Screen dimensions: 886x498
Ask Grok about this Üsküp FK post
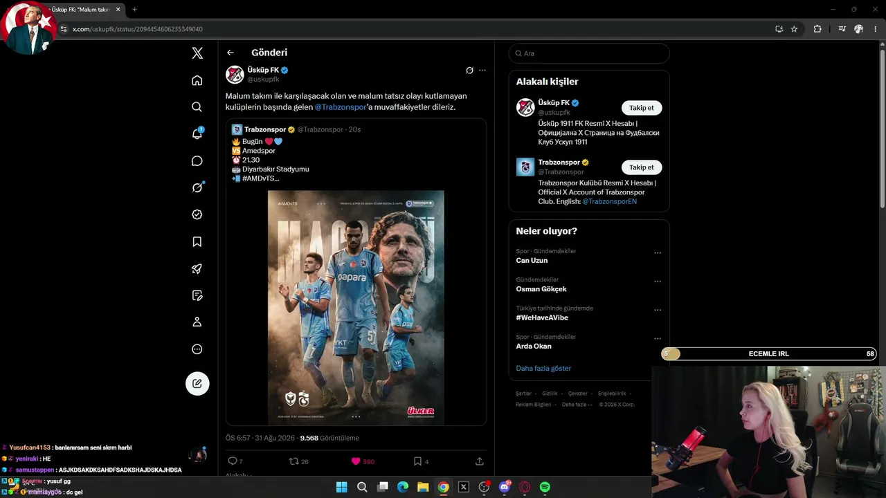(469, 71)
